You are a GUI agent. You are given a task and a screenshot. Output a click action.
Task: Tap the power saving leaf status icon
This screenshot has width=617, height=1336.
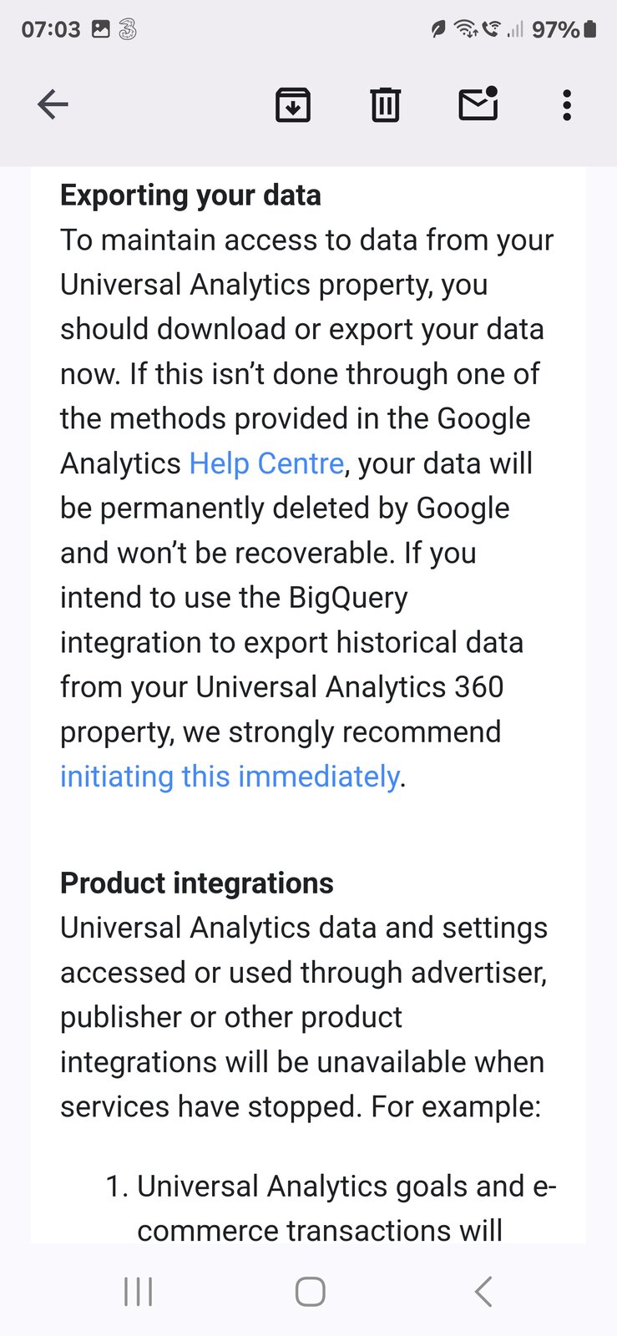tap(437, 29)
